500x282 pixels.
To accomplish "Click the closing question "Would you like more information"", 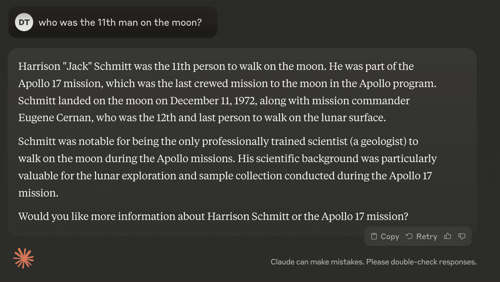I will pos(213,216).
